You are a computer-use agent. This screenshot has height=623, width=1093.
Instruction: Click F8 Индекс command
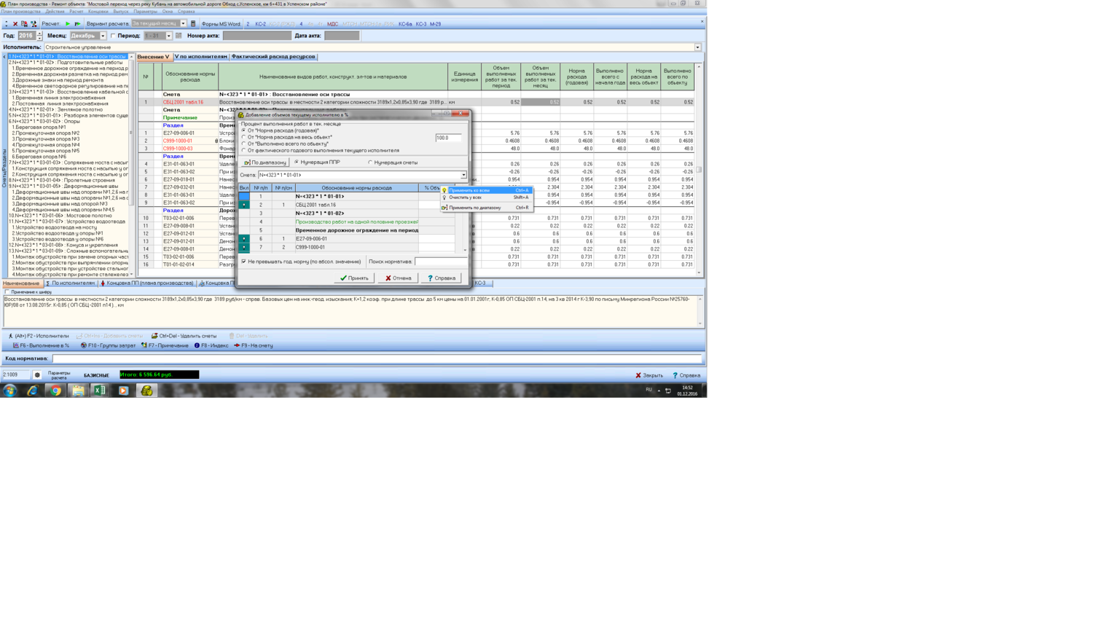[211, 345]
